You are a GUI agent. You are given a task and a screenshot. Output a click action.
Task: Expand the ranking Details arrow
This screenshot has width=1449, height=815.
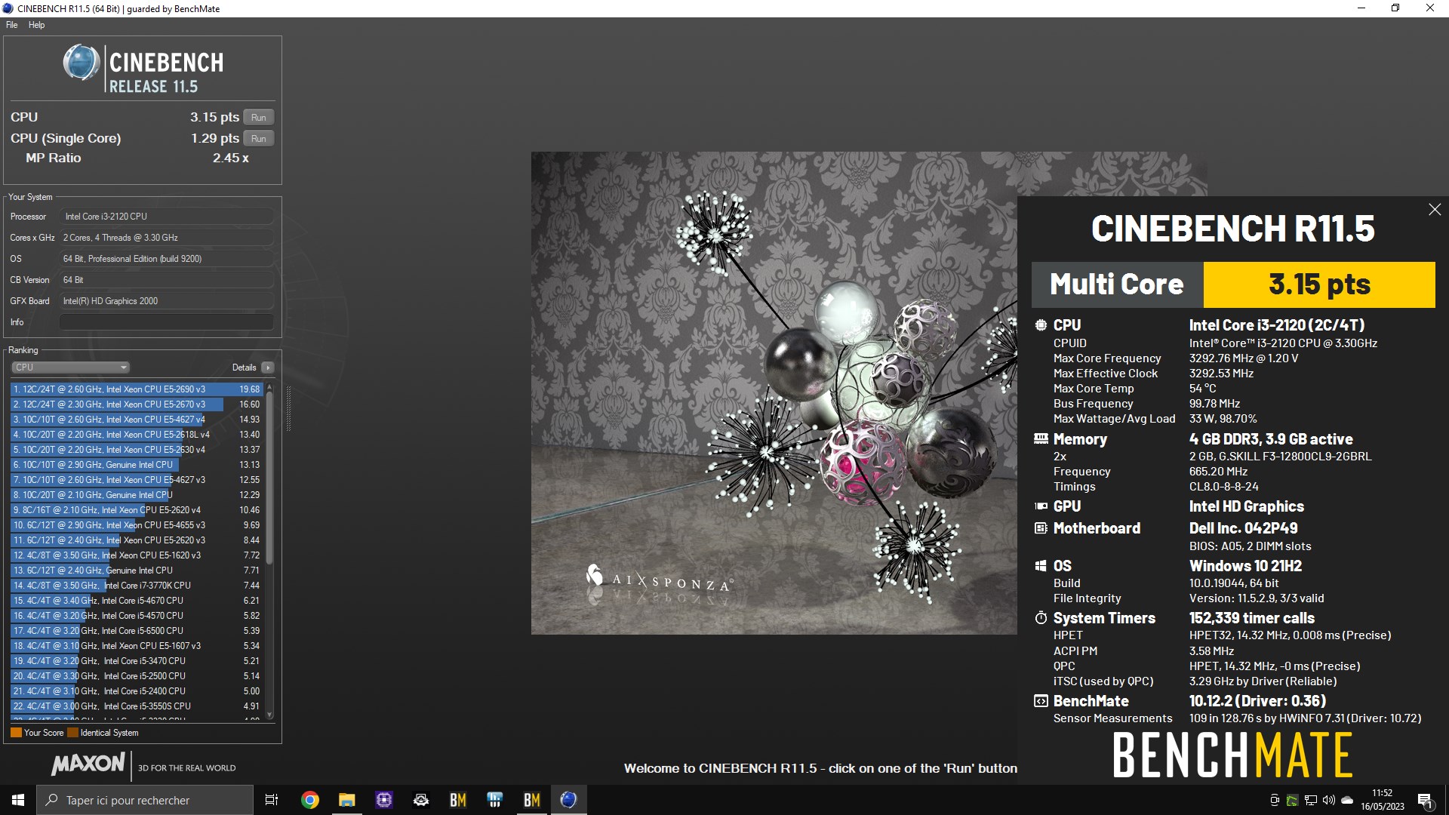(267, 368)
